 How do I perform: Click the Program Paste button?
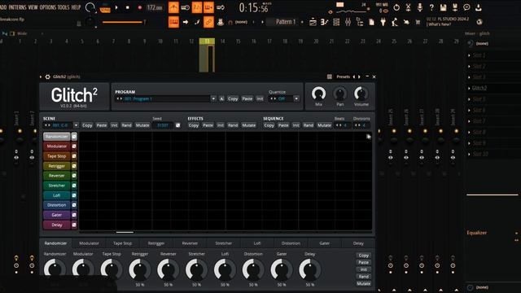[x=247, y=98]
